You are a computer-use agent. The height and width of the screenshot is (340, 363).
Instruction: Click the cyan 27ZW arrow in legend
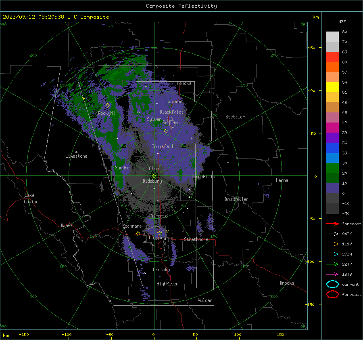coord(332,254)
